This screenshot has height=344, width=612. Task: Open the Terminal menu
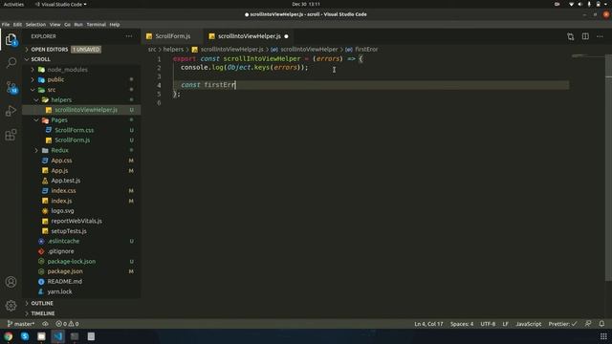[x=96, y=24]
